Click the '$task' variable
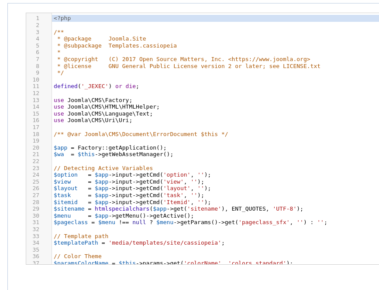Viewport: 379px width, 290px height. click(x=62, y=195)
